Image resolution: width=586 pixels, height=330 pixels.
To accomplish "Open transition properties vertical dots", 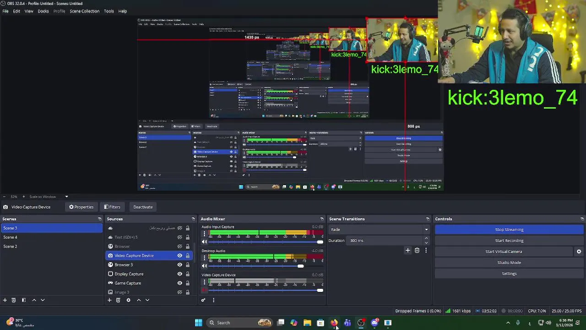I will 426,250.
